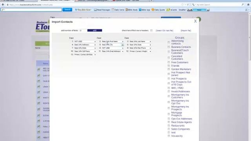Check the Invalid Addresses group
The width and height of the screenshot is (251, 141).
[169, 91]
